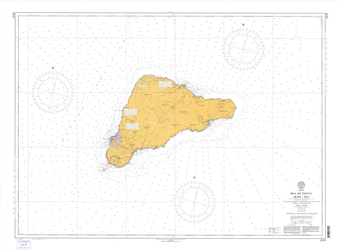338x250 pixels.
Task: Click the north star above the upper-right compass rose
Action: (x=243, y=25)
